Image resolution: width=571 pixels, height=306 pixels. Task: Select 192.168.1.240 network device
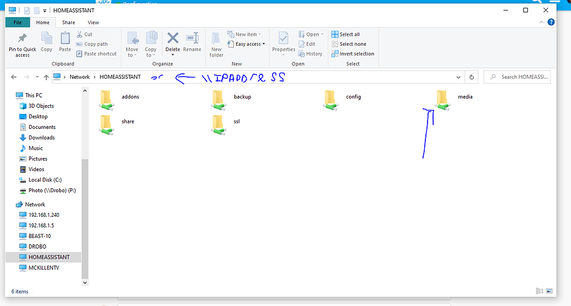39,215
